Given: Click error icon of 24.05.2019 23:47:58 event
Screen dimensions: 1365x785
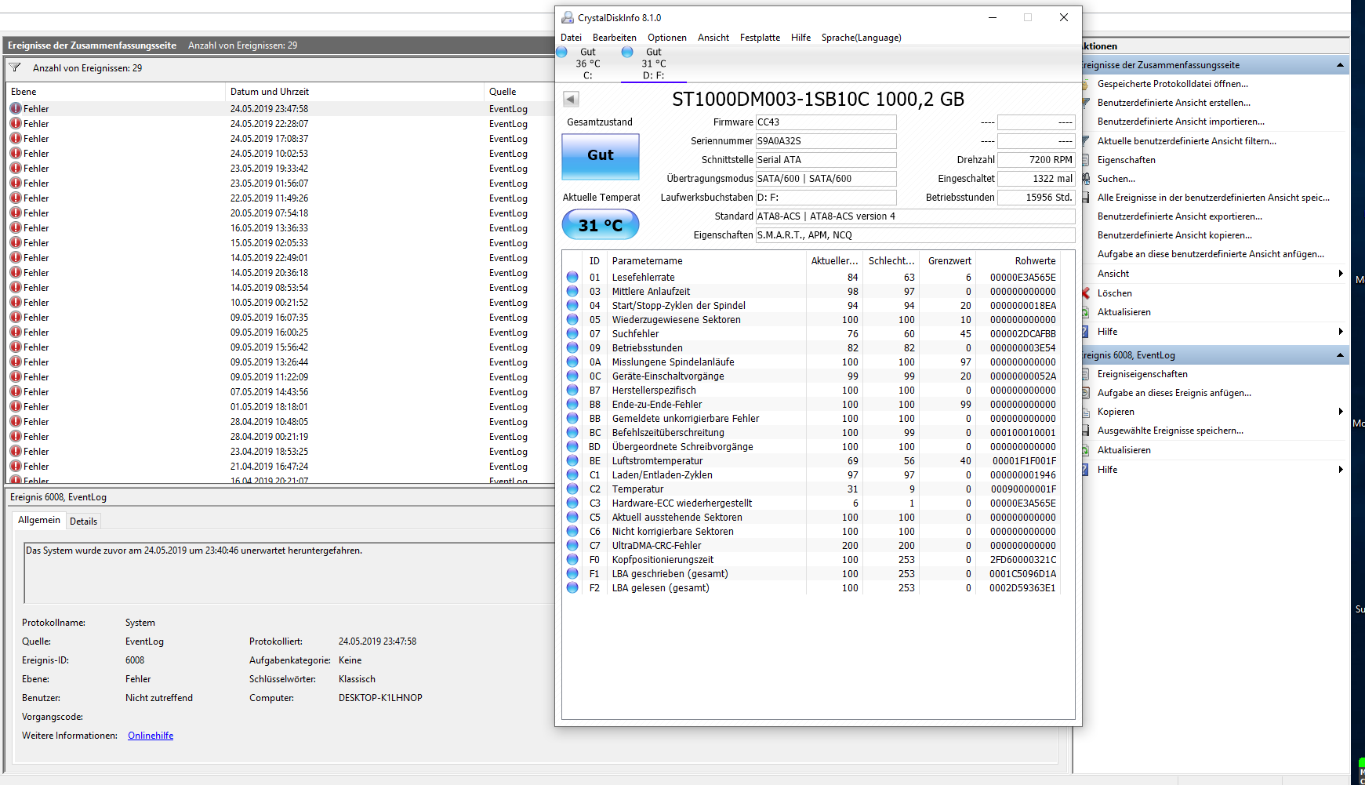Looking at the screenshot, I should click(x=16, y=109).
